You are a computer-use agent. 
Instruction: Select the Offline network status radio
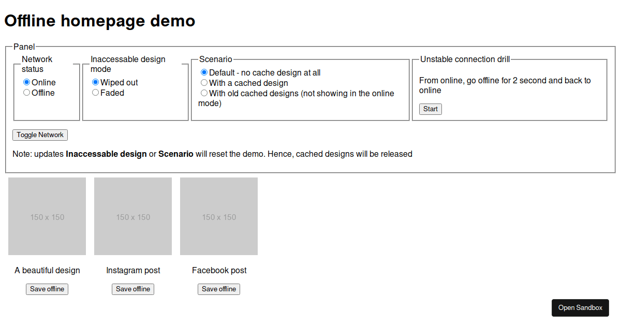pyautogui.click(x=27, y=93)
